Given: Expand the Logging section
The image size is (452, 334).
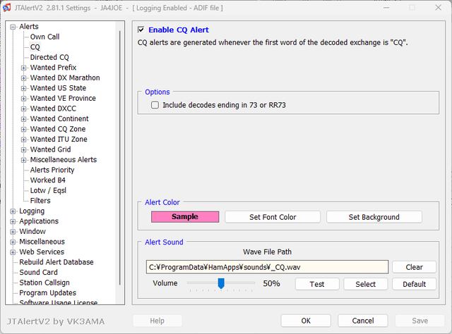Looking at the screenshot, I should 13,211.
